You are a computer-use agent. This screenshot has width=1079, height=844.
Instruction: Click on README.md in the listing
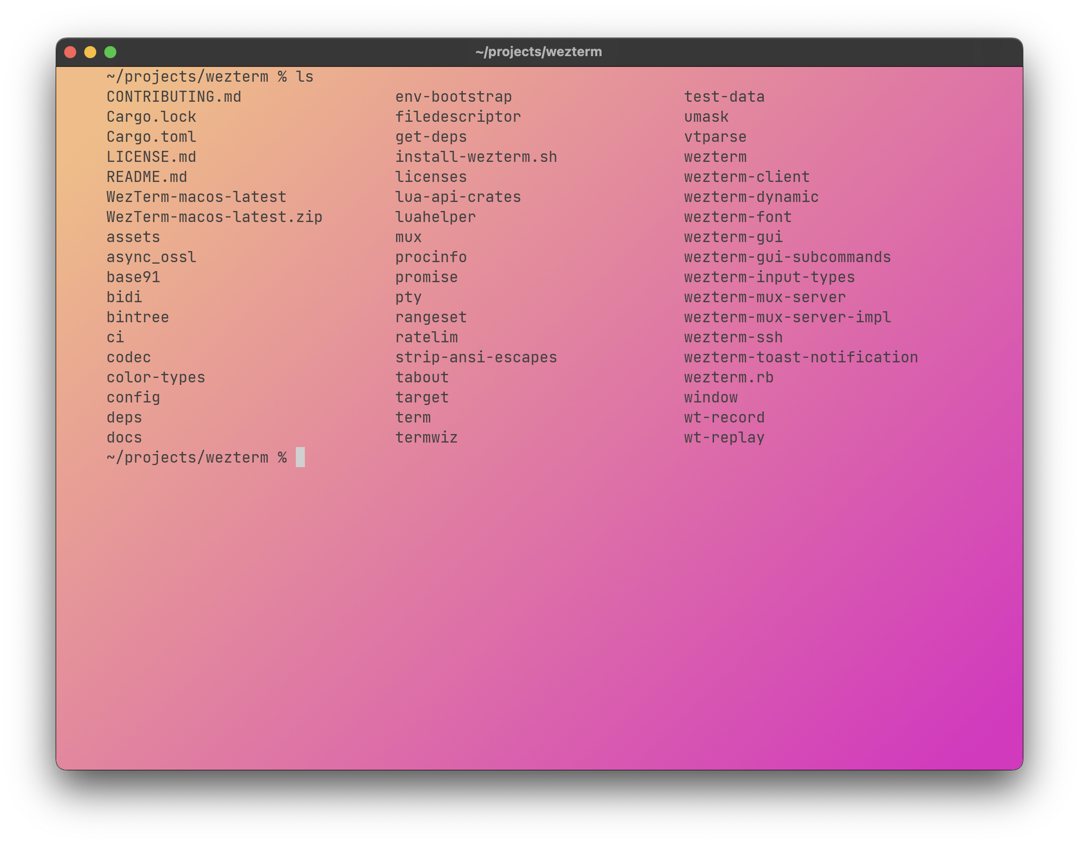click(x=147, y=177)
